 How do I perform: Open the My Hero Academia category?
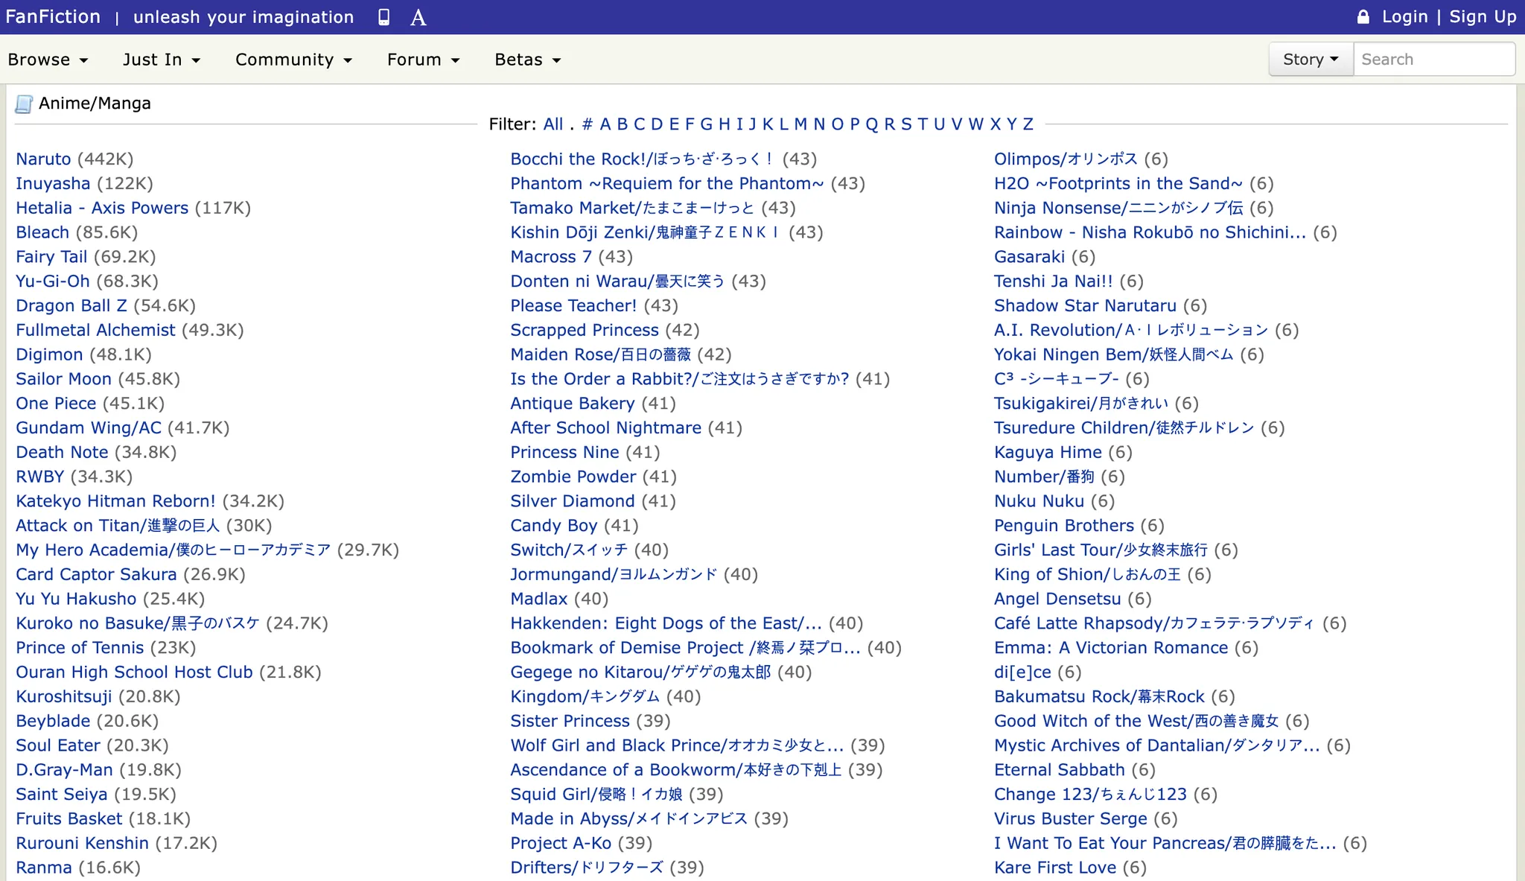click(173, 550)
